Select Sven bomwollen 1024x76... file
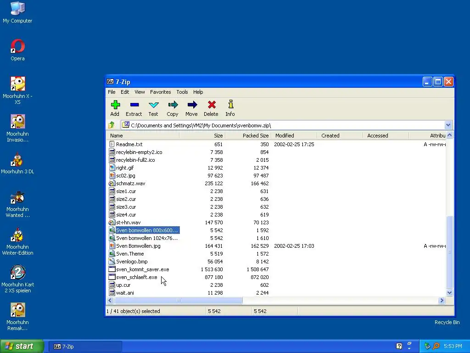The height and width of the screenshot is (353, 470). coord(147,238)
